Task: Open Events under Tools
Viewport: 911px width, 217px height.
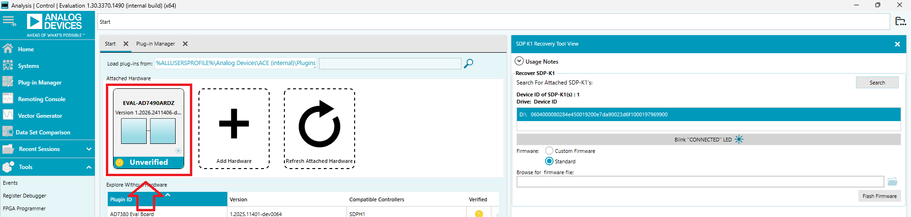Action: click(10, 183)
